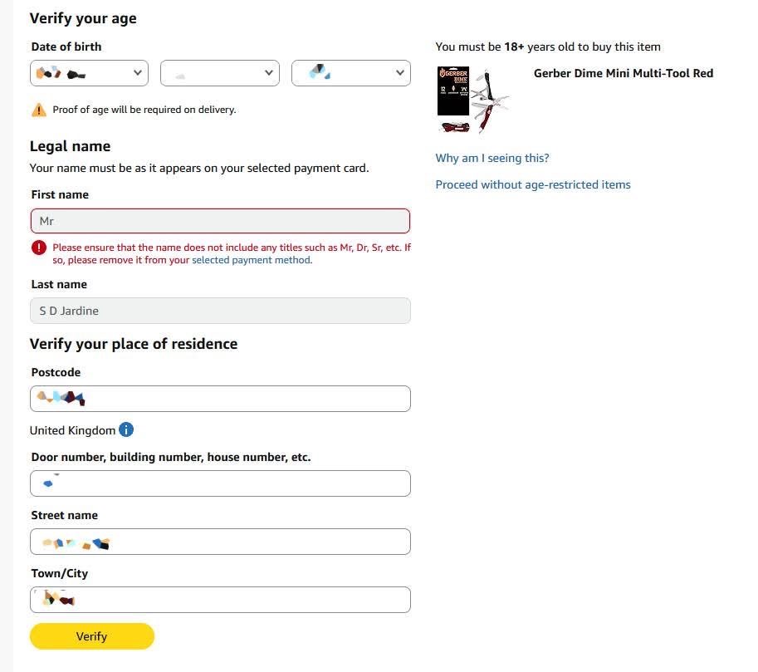
Task: Open the last date of birth dropdown
Action: [350, 73]
